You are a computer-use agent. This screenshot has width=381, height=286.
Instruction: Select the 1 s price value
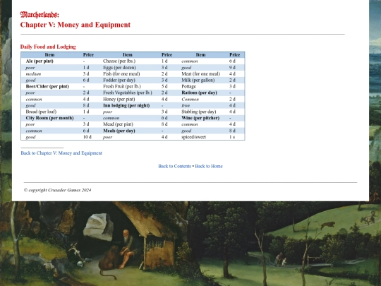[232, 137]
